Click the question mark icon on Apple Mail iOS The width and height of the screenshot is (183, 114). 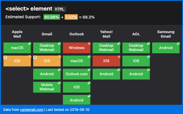coord(5,57)
